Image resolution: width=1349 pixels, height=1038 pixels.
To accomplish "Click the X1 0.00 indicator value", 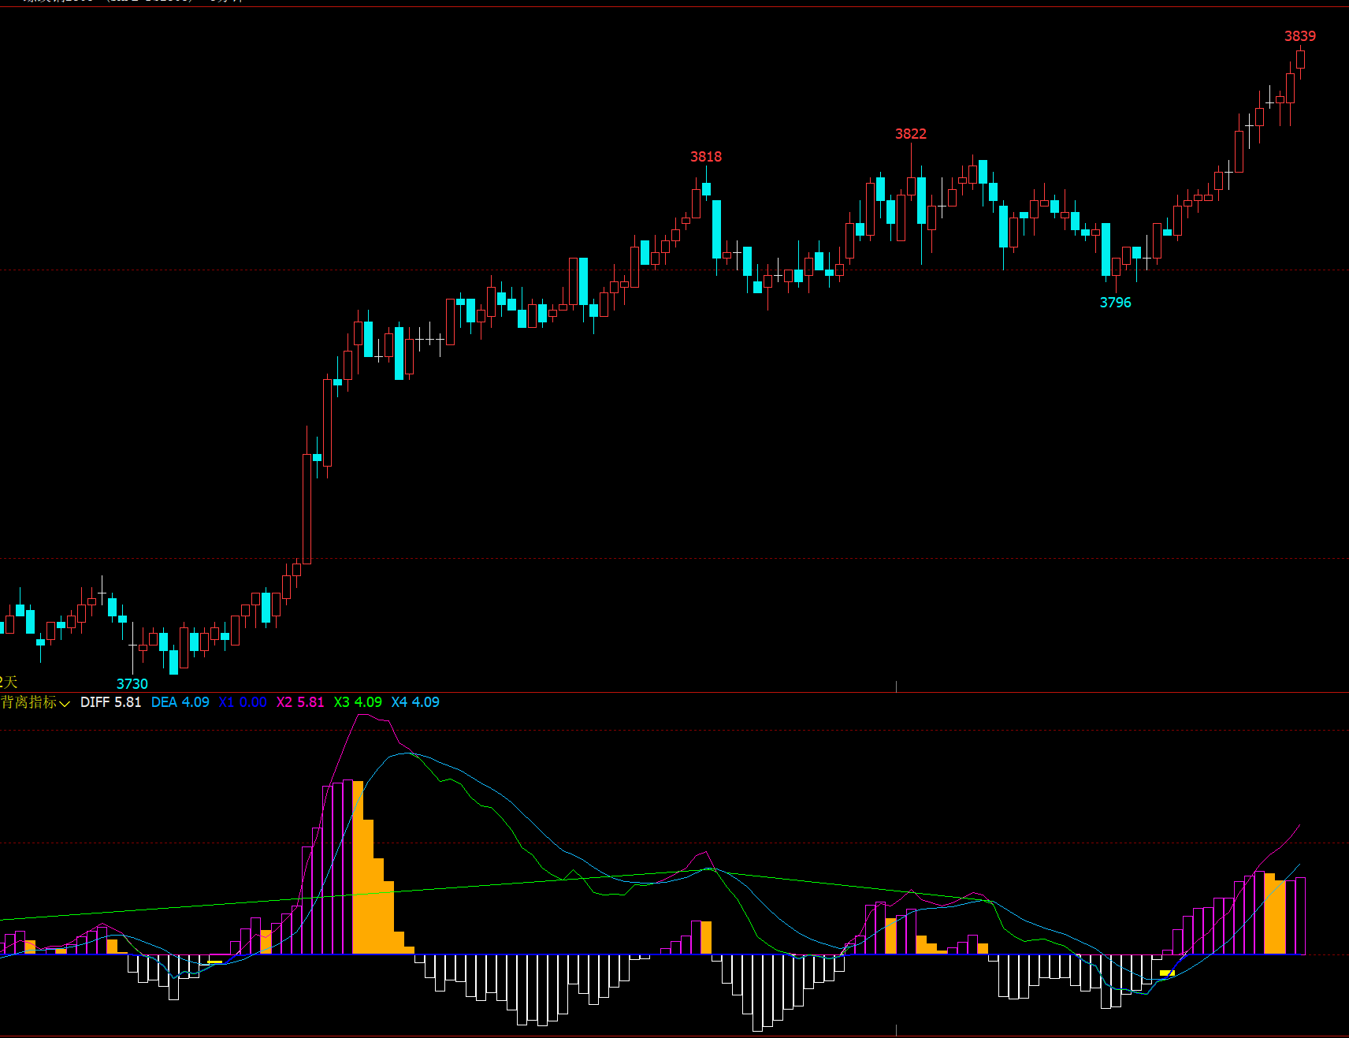I will (x=243, y=702).
